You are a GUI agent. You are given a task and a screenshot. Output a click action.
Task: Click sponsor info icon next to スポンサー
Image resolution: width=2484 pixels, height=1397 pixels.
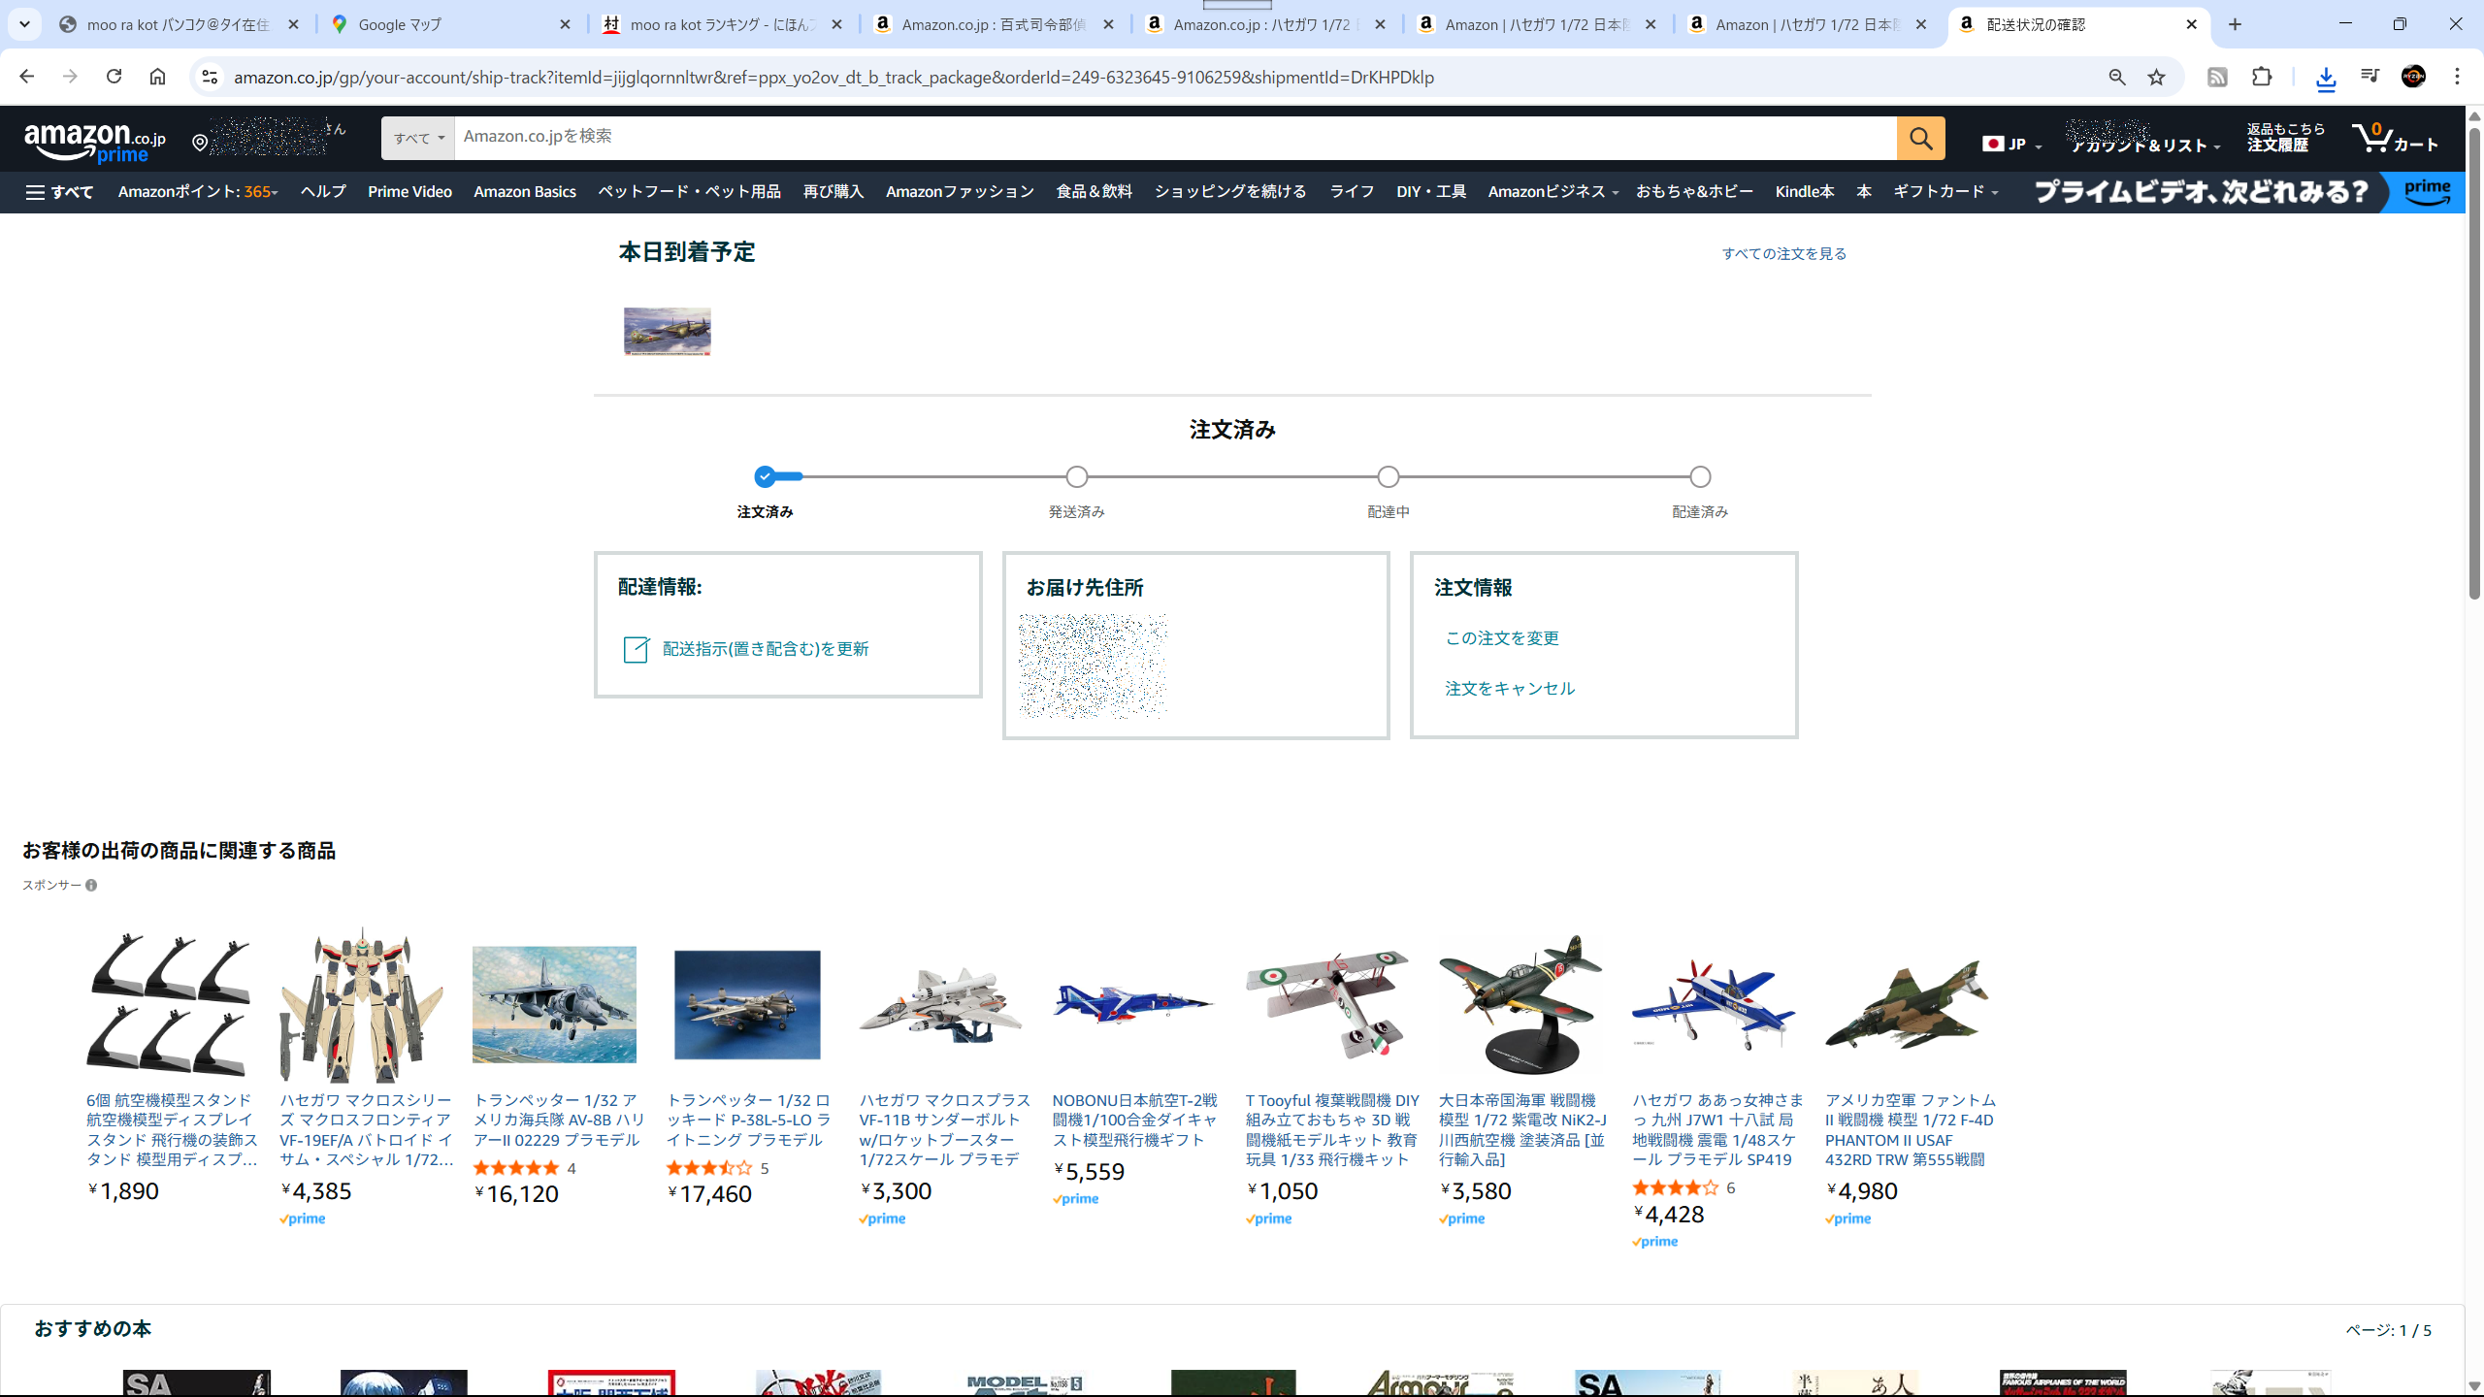coord(91,885)
